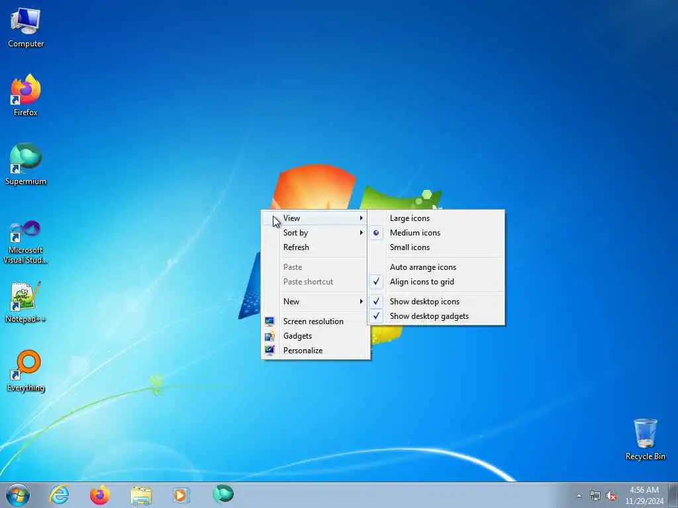Launch Firefox from the taskbar
The width and height of the screenshot is (678, 508).
[x=100, y=495]
